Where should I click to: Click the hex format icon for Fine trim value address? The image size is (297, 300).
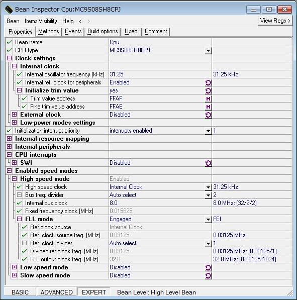point(208,107)
